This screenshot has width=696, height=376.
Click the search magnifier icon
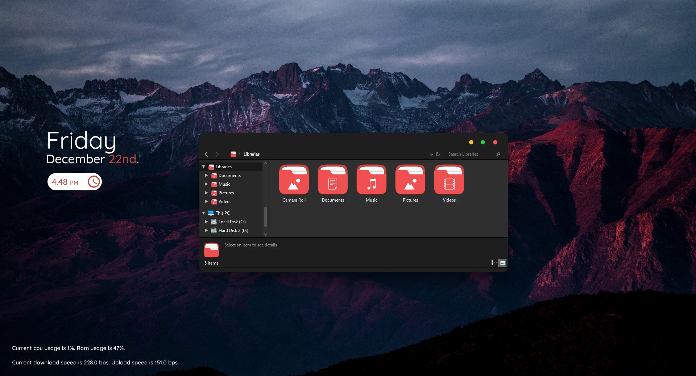tap(498, 154)
